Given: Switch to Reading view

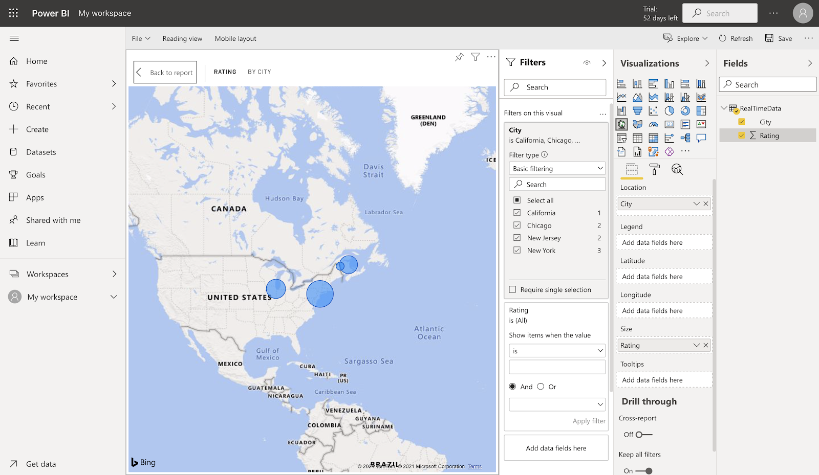Looking at the screenshot, I should (182, 38).
